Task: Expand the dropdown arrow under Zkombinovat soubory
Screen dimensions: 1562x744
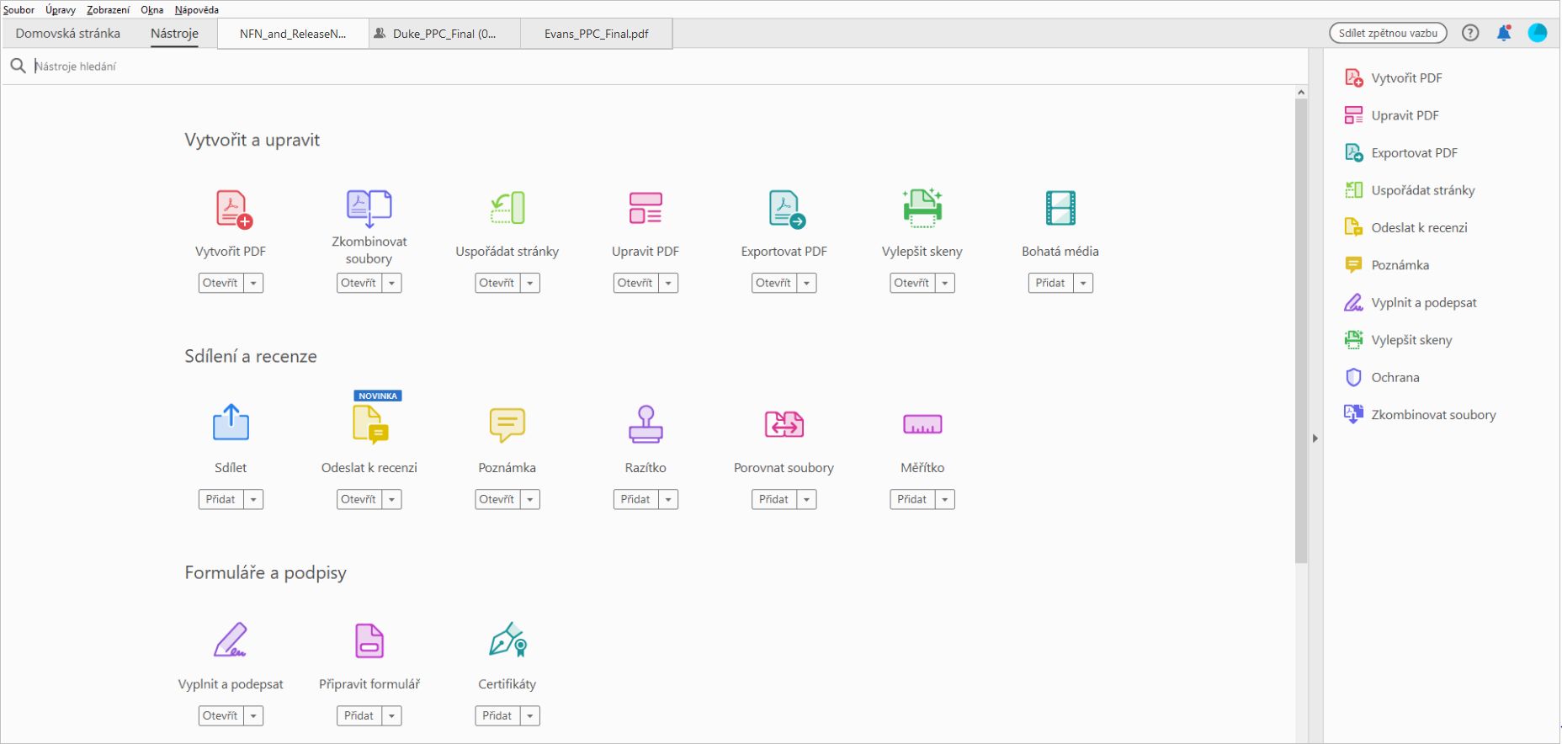Action: coord(391,284)
